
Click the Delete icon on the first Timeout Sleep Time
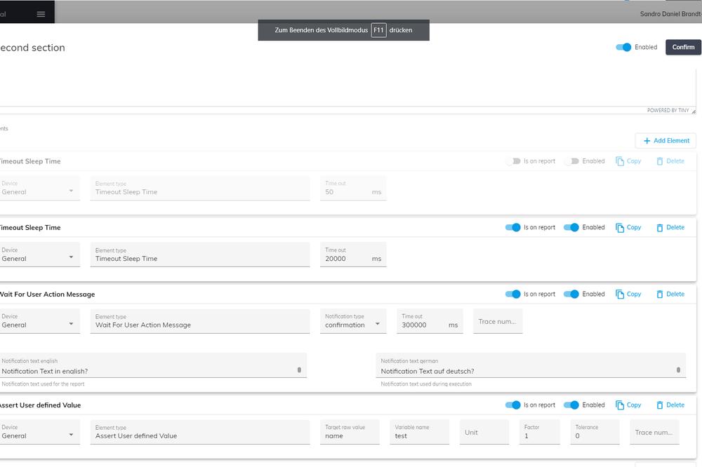click(x=660, y=161)
